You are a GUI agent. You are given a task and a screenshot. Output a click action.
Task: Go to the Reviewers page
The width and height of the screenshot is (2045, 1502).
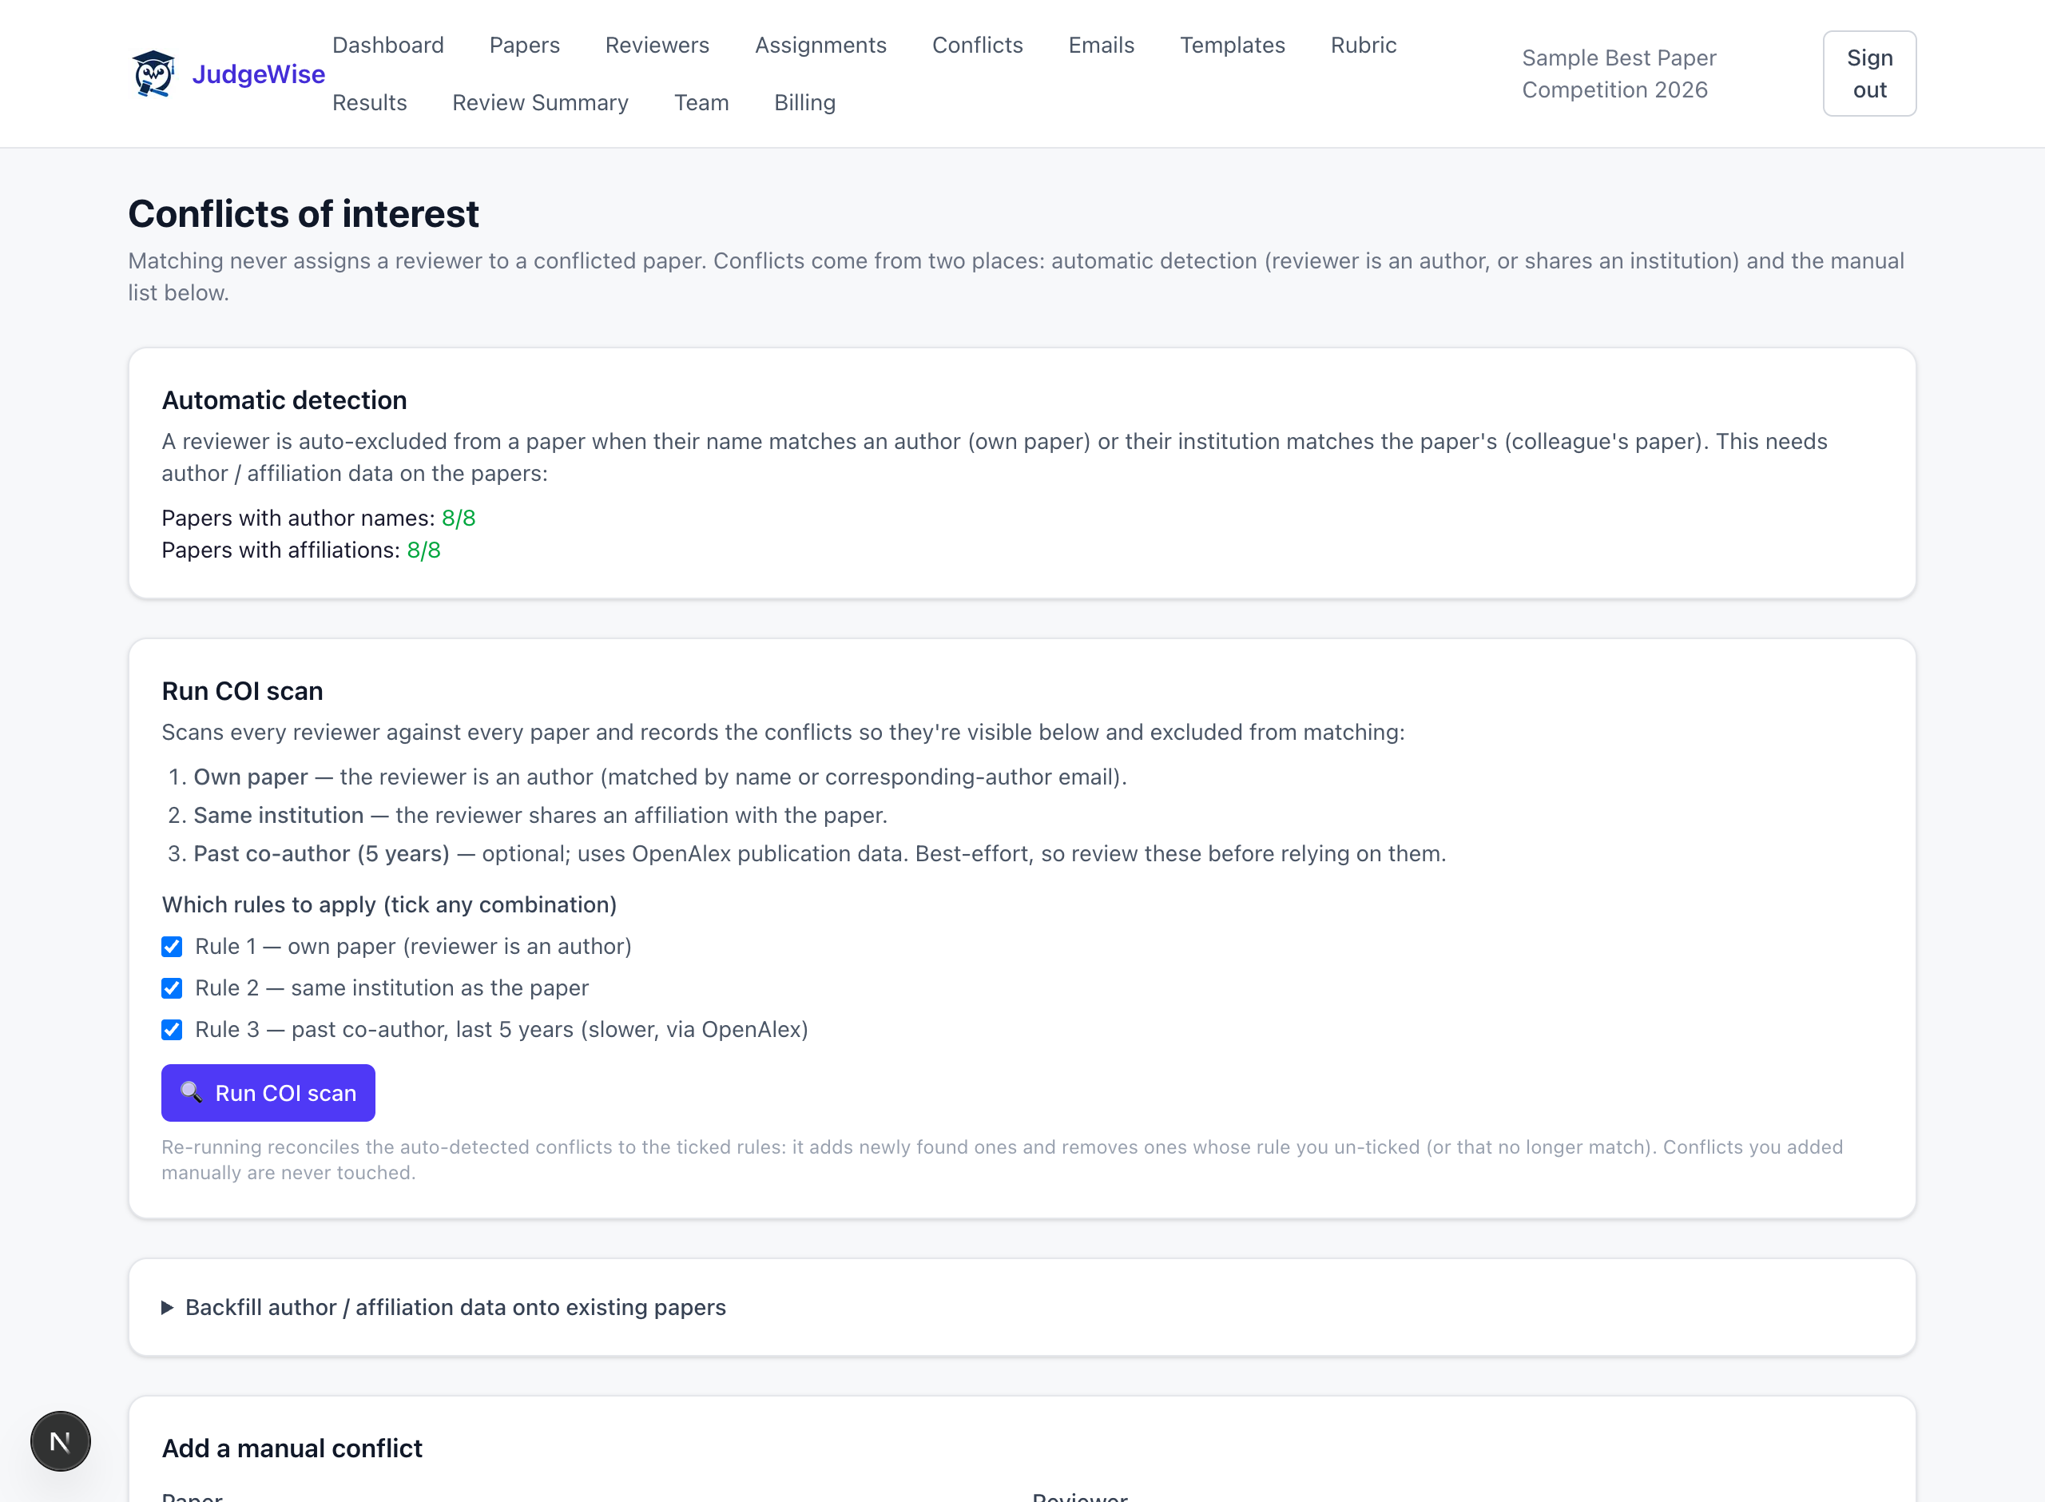657,45
